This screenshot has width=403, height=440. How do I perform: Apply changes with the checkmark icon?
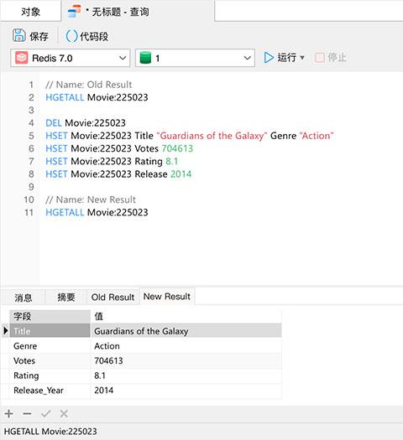45,414
